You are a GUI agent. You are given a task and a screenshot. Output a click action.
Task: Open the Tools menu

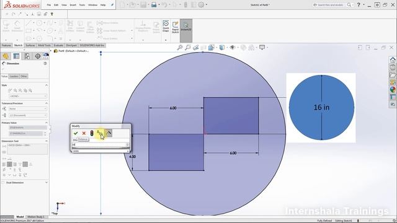[x=82, y=5]
